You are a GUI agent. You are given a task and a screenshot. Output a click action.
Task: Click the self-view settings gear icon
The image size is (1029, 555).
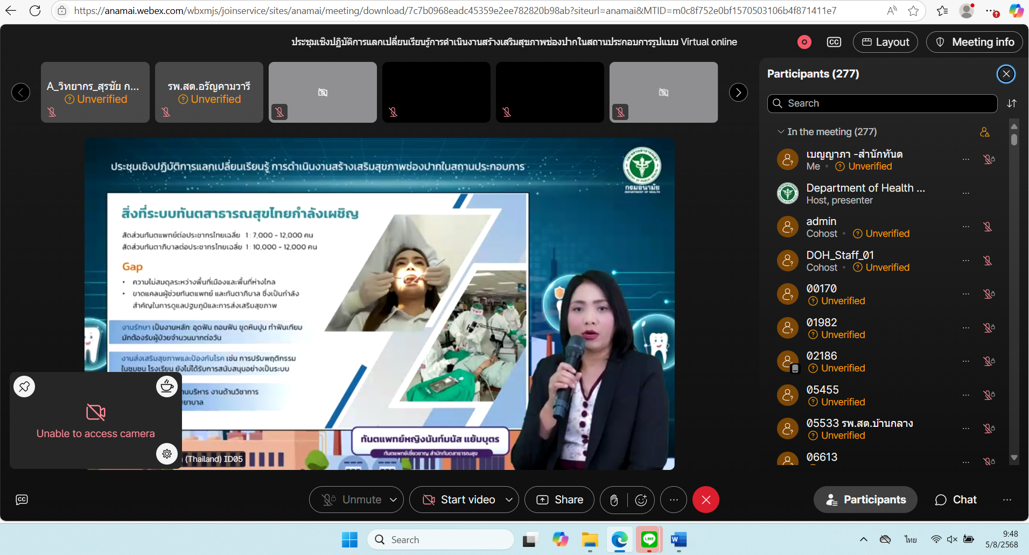pos(167,454)
